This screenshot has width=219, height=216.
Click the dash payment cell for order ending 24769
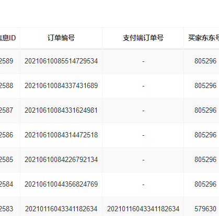pos(143,185)
